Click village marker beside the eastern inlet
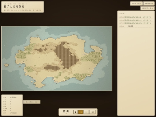 [84, 54]
